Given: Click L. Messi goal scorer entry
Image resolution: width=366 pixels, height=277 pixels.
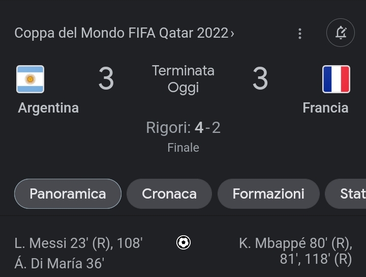Looking at the screenshot, I should 78,243.
